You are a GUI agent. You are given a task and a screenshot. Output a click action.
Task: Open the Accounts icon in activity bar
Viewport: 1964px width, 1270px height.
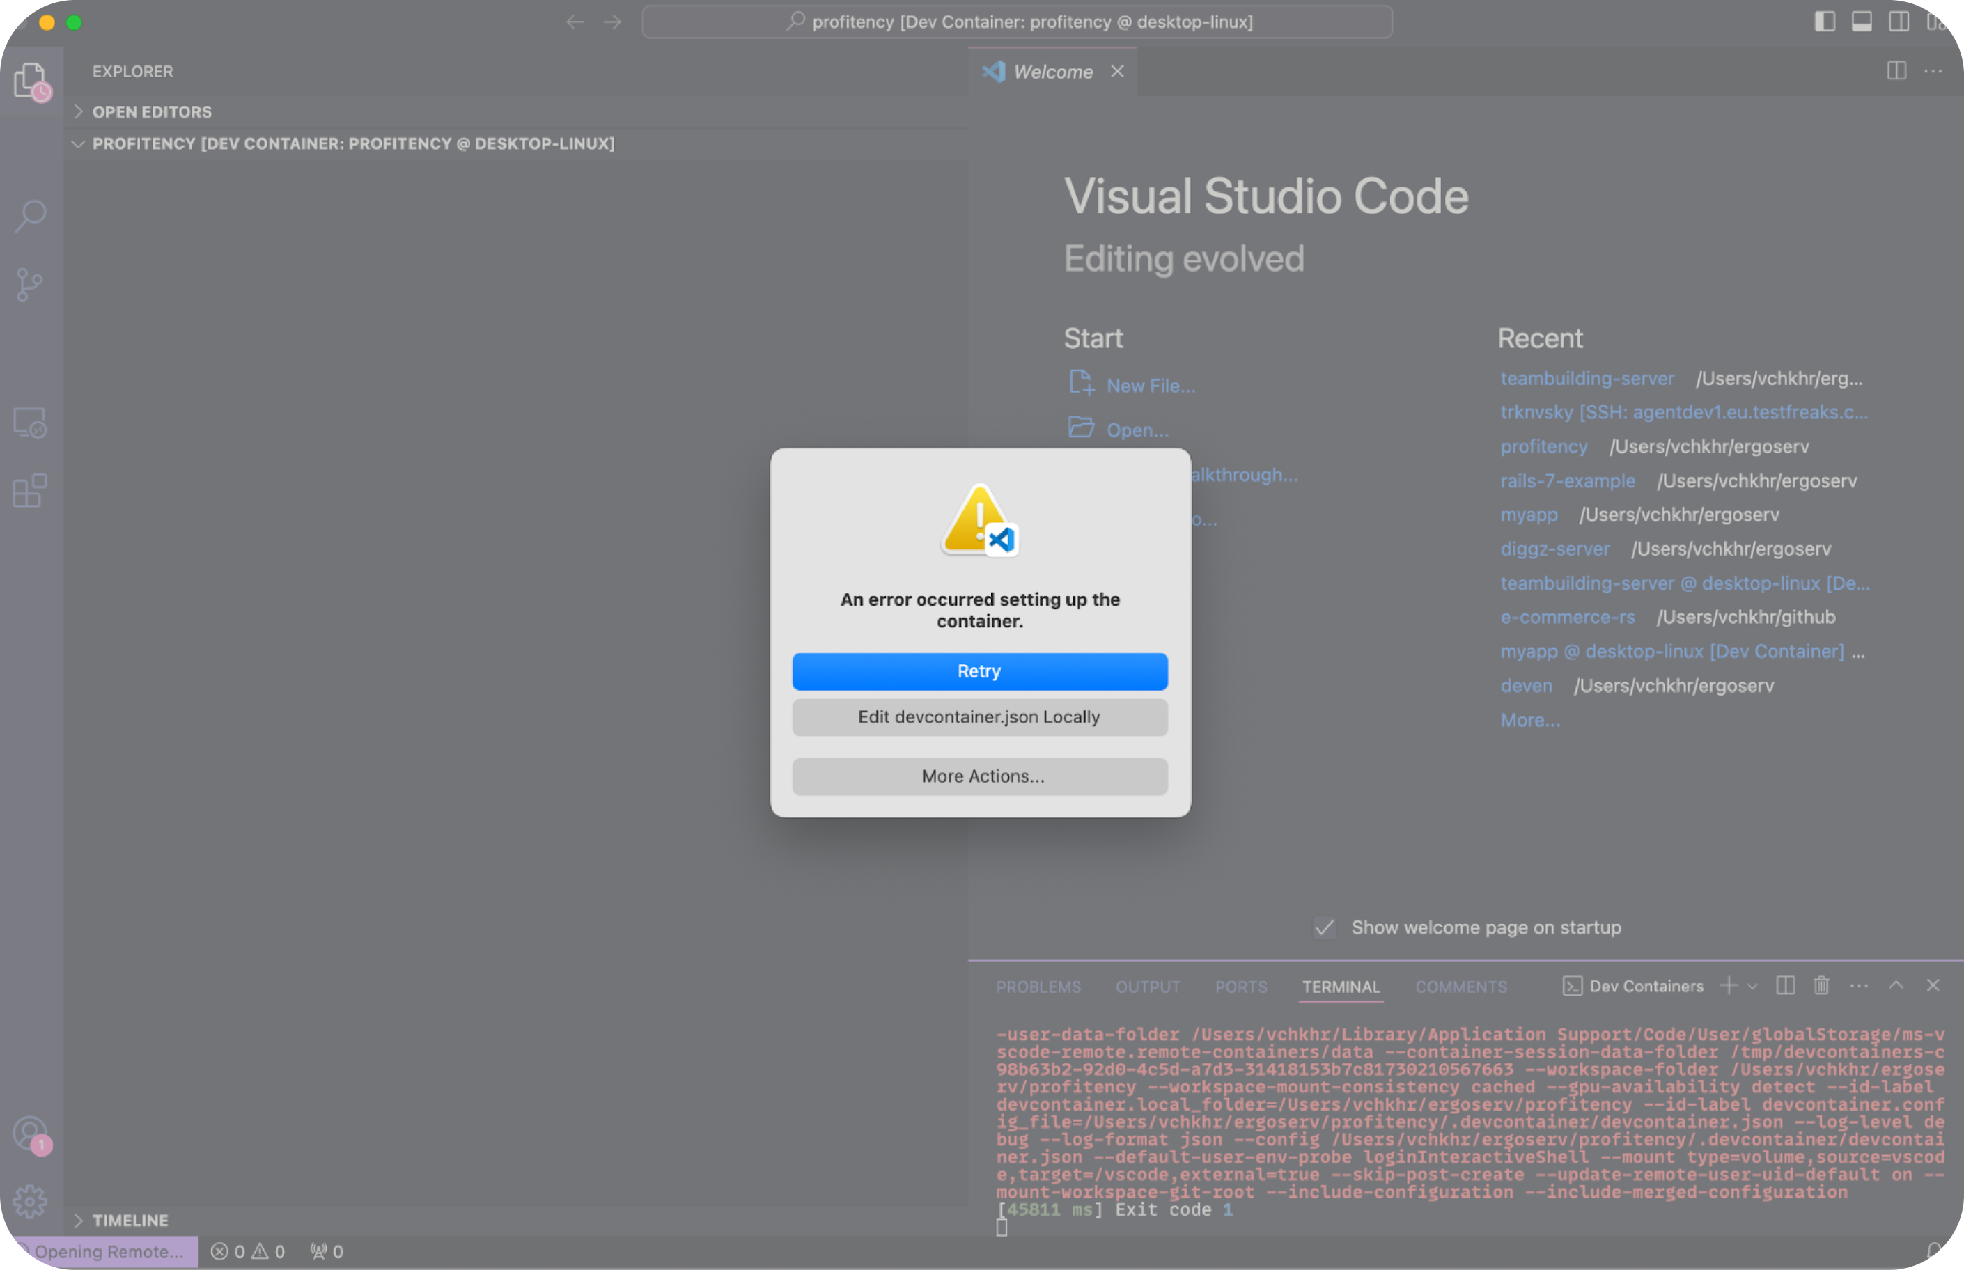point(31,1134)
